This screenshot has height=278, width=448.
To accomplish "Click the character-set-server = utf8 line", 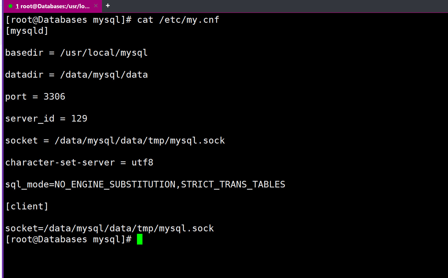I will pyautogui.click(x=79, y=162).
